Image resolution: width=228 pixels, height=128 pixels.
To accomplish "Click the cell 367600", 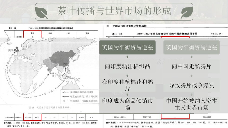I will click(81, 117).
